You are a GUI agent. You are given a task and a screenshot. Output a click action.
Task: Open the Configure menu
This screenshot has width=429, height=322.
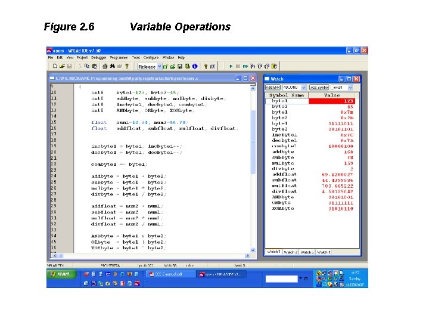(151, 58)
